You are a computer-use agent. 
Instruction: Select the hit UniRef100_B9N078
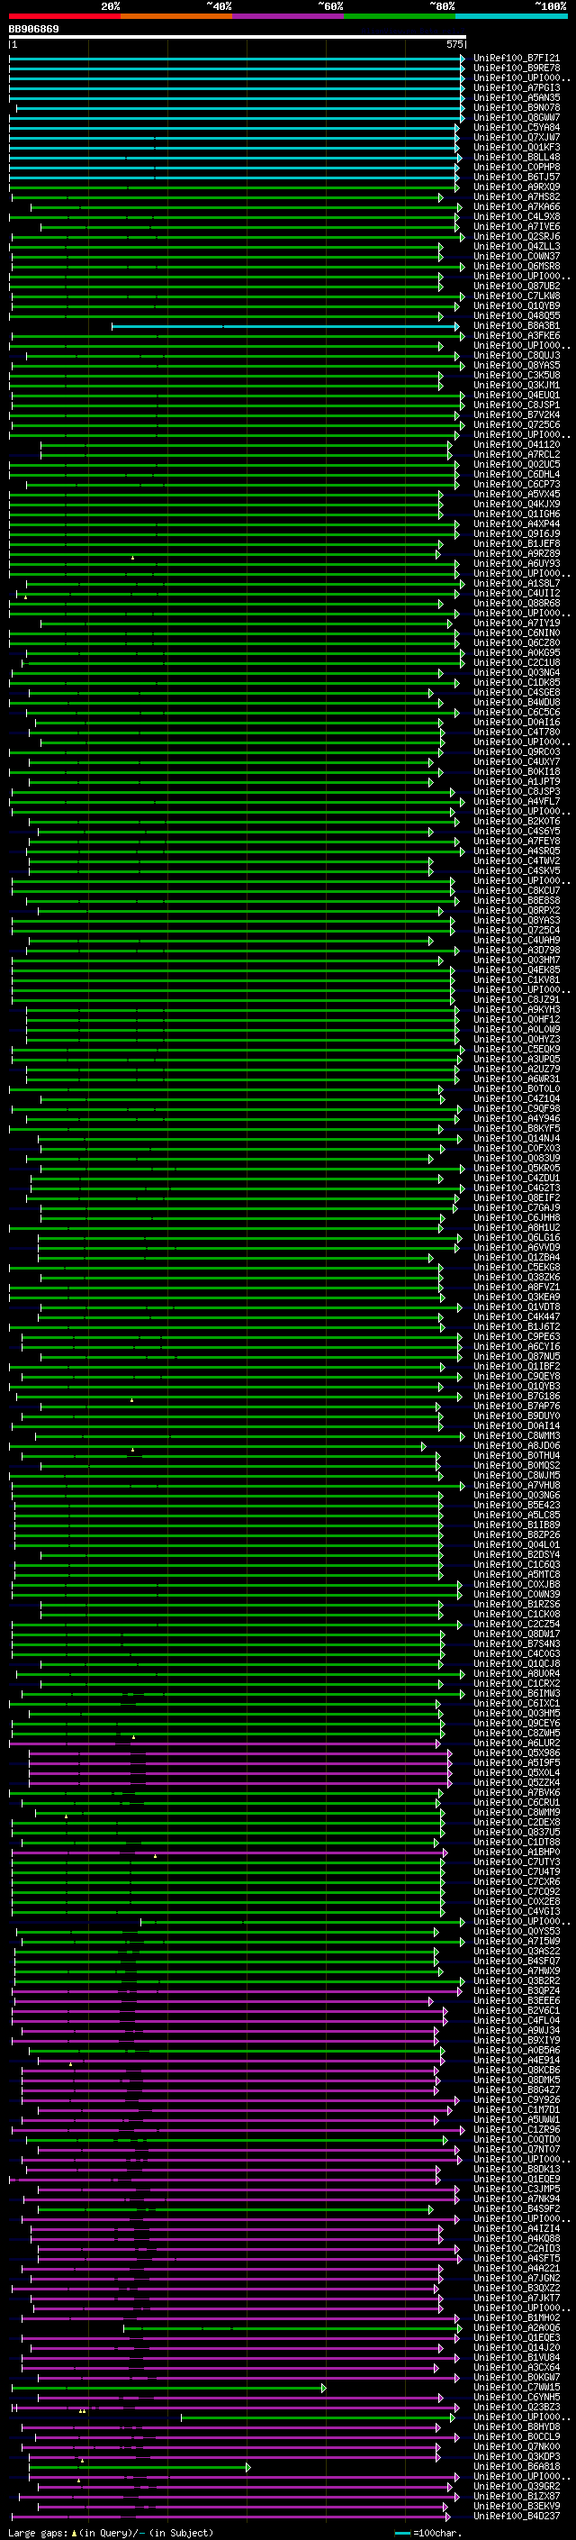[x=517, y=107]
